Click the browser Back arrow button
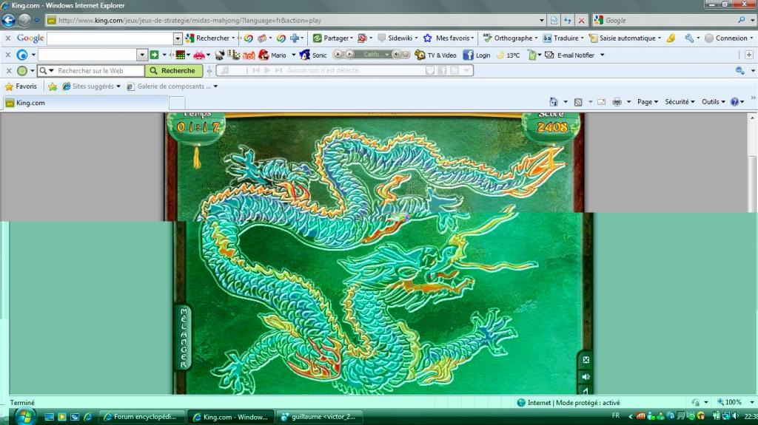The width and height of the screenshot is (758, 425). coord(8,20)
